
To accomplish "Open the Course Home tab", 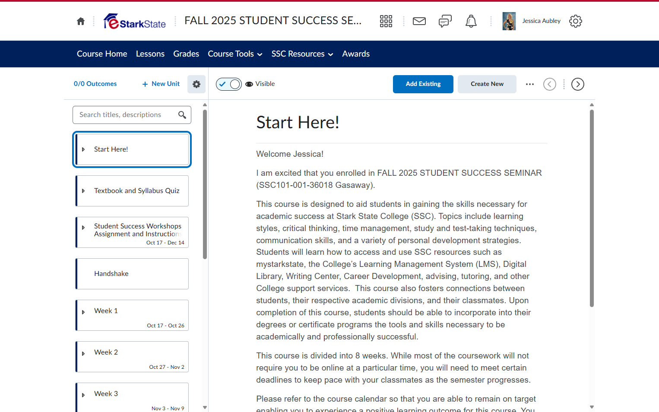I will [x=102, y=54].
